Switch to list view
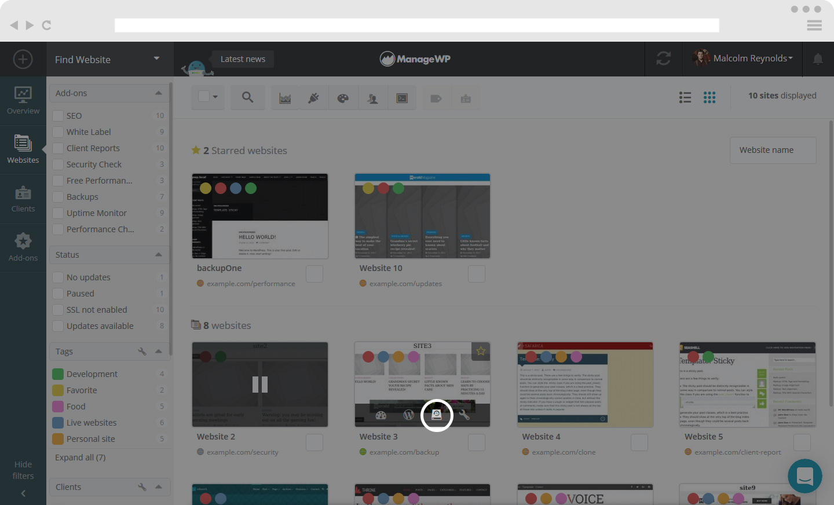The width and height of the screenshot is (834, 505). 685,97
